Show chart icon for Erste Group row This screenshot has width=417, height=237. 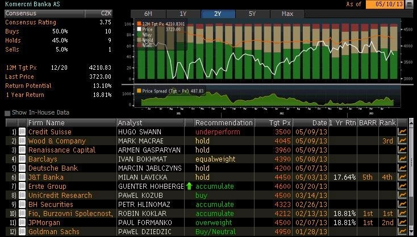[x=402, y=186]
